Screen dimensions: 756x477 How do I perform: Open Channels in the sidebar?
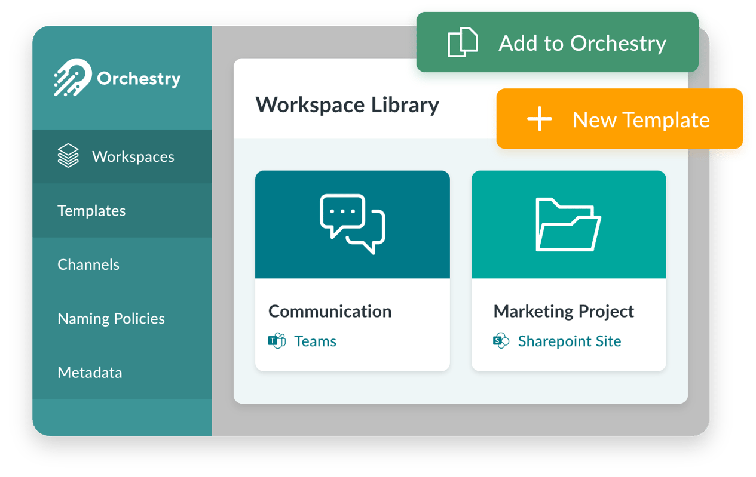tap(123, 264)
